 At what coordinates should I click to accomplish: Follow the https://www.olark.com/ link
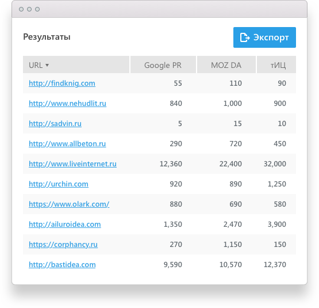click(69, 204)
